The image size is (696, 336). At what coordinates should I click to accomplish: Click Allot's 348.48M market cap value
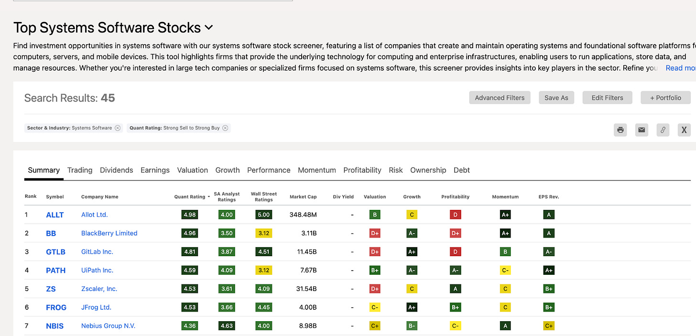click(303, 215)
